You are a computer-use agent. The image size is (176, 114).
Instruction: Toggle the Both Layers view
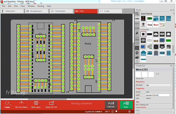36,105
